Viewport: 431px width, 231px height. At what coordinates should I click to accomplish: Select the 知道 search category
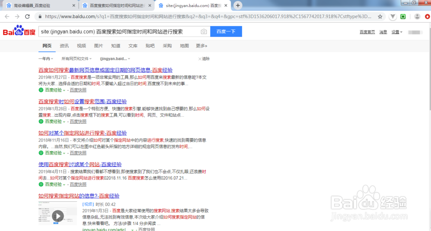[x=116, y=46]
